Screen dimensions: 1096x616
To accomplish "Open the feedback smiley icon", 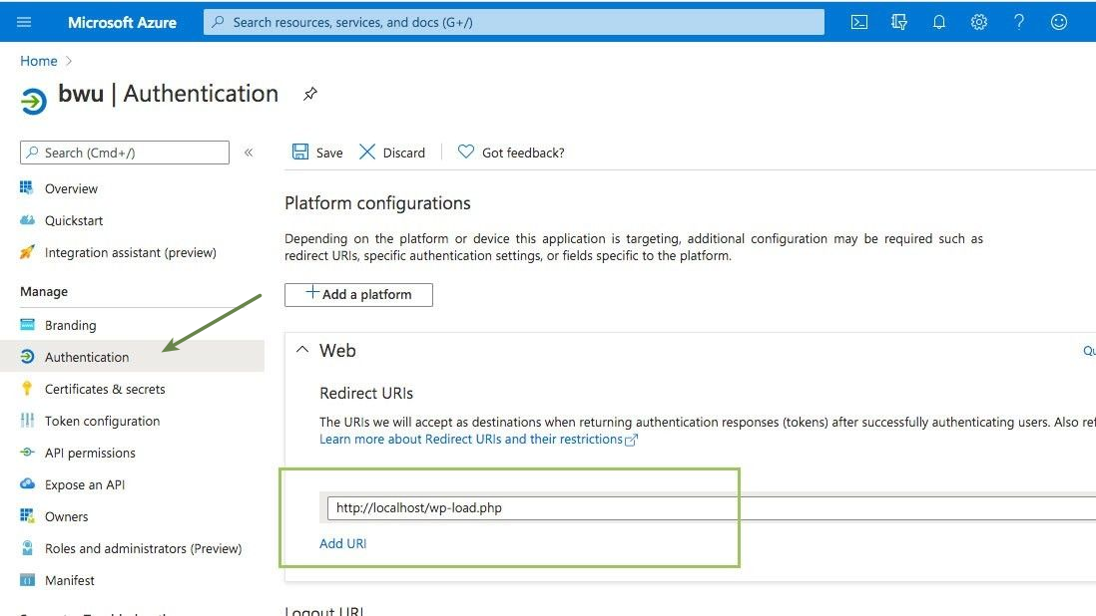I will click(1059, 22).
